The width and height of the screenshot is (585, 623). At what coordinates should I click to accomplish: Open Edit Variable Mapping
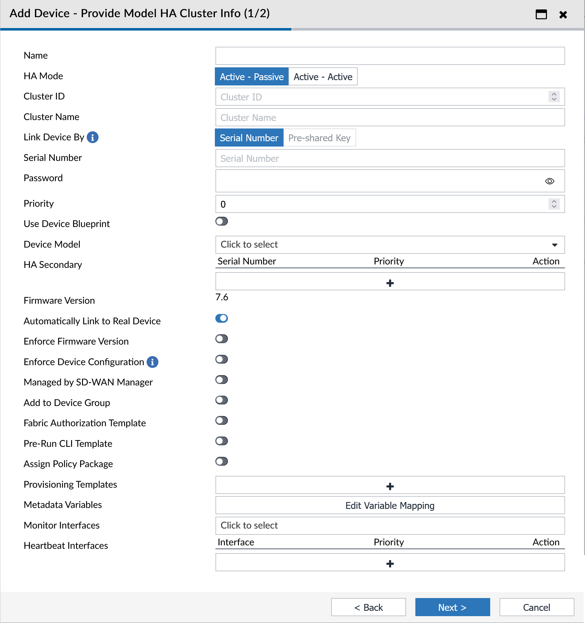click(x=390, y=505)
